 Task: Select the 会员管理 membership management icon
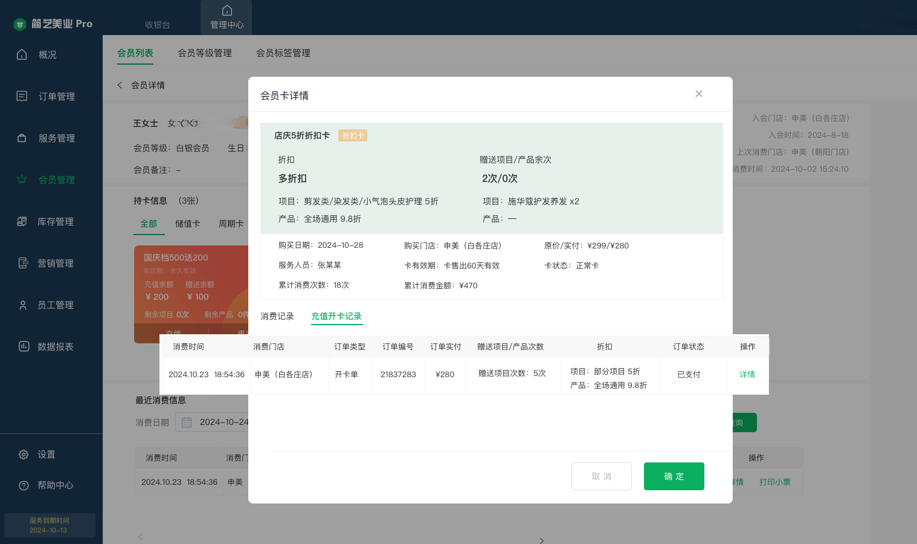[x=56, y=180]
